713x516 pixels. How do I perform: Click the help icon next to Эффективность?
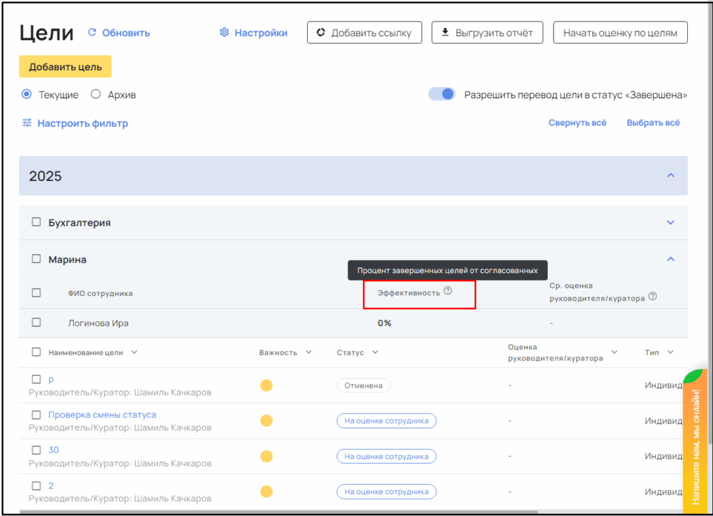pyautogui.click(x=448, y=292)
